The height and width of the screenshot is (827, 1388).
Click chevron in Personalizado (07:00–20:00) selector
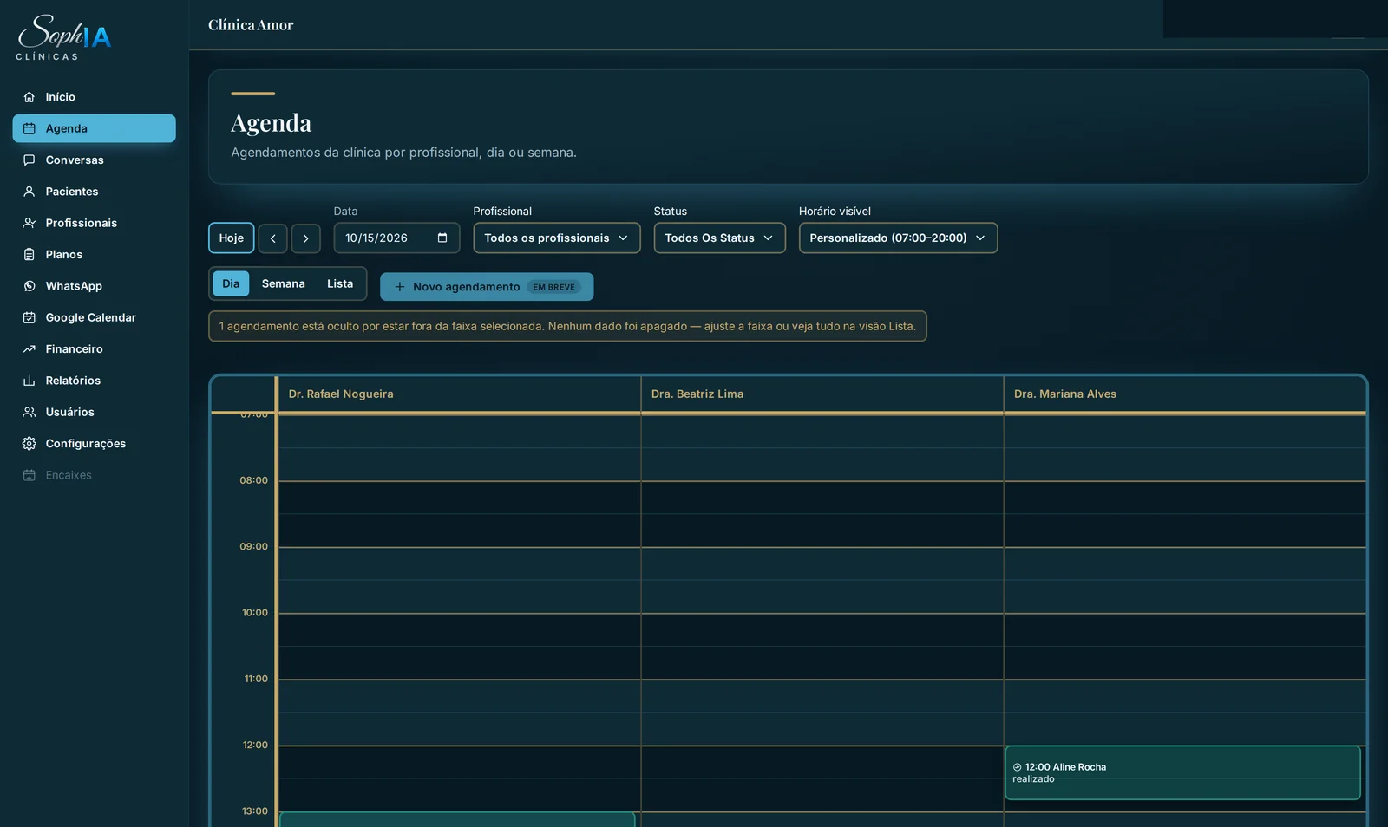coord(980,238)
